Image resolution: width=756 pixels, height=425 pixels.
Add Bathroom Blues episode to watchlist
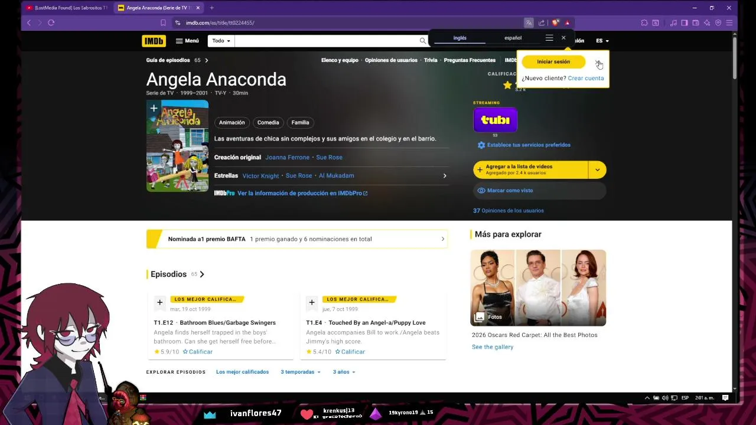click(159, 303)
